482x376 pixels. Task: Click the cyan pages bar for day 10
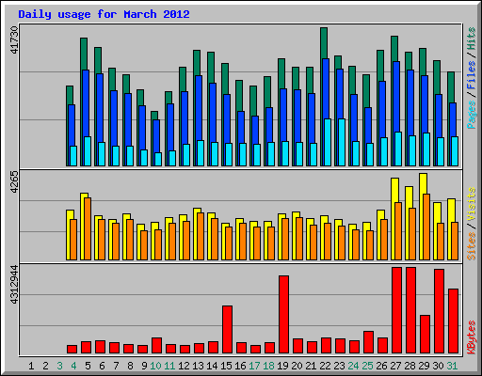pos(158,159)
